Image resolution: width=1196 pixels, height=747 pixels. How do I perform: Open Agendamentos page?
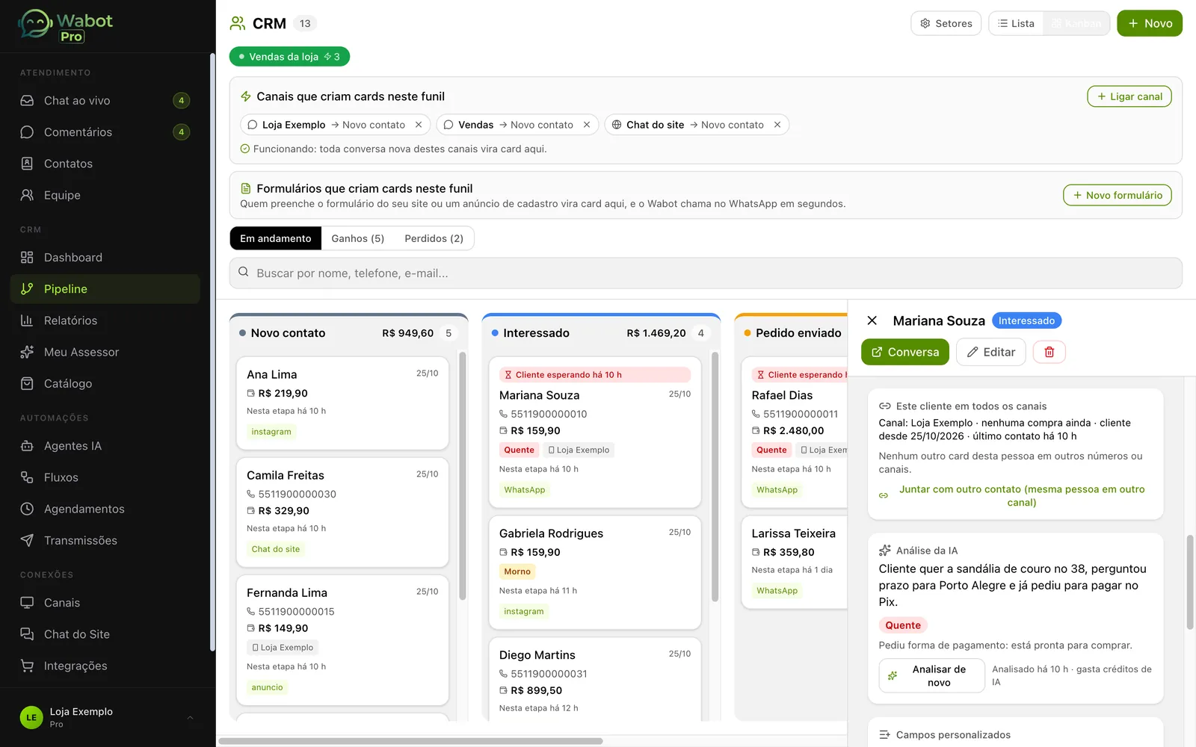pyautogui.click(x=105, y=509)
